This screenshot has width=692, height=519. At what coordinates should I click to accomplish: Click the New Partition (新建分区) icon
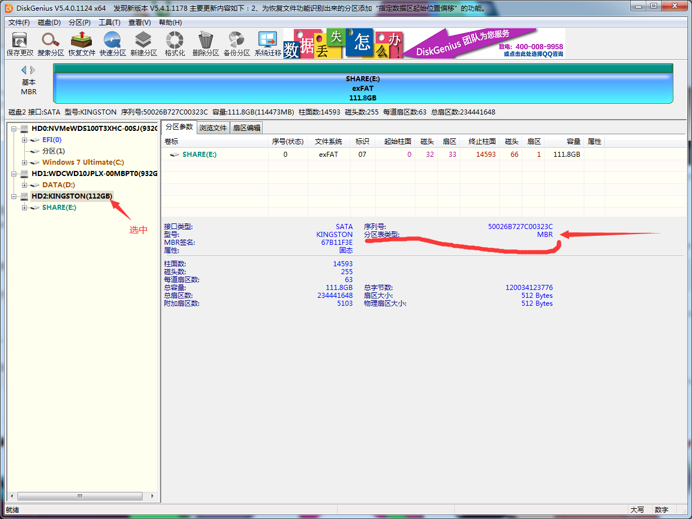(x=144, y=44)
